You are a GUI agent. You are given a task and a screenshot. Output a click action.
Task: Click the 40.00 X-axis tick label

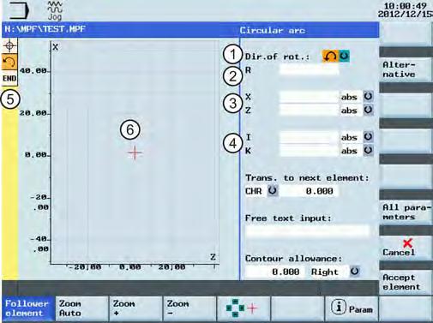point(33,70)
